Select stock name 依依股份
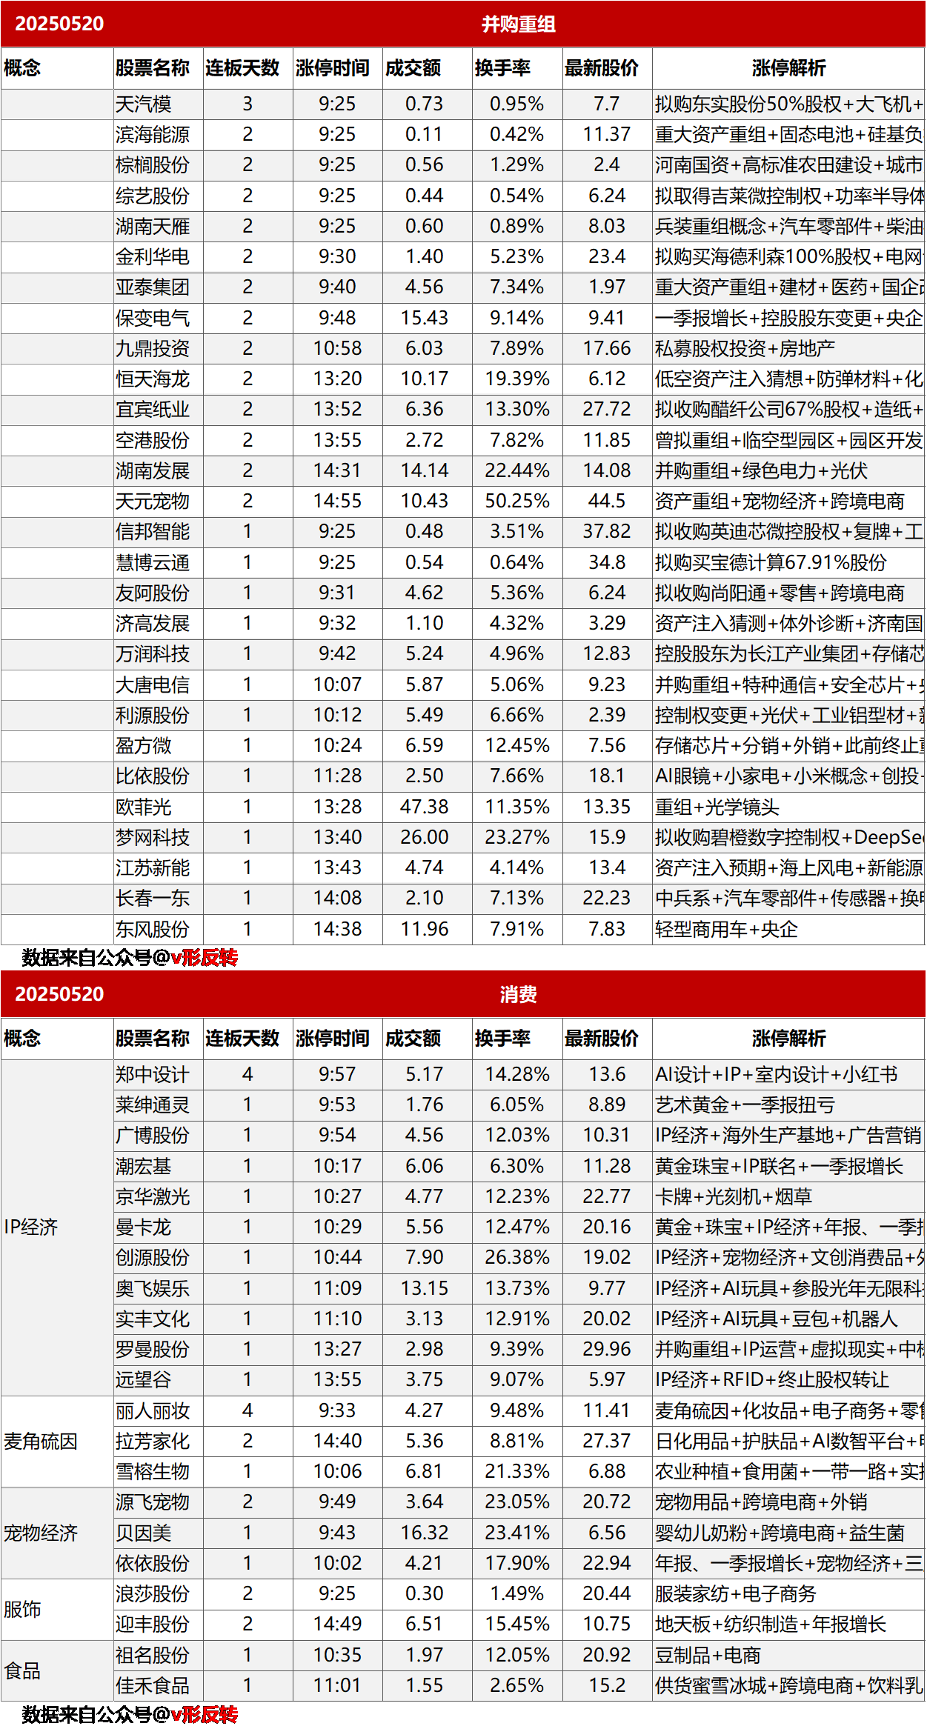Viewport: 927px width, 1726px height. pos(153,1563)
